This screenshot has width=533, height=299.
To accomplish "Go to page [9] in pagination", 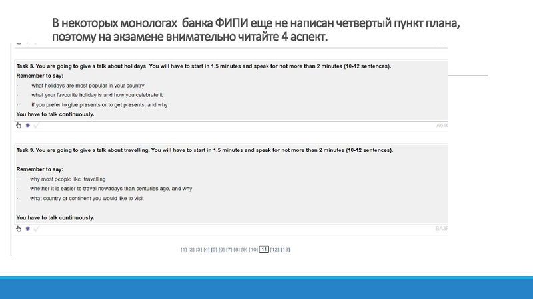I will 244,250.
